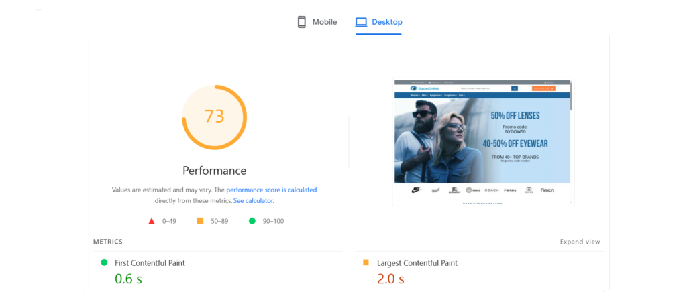Click the orange square 50–89 legend icon
This screenshot has width=687, height=300.
(x=200, y=221)
